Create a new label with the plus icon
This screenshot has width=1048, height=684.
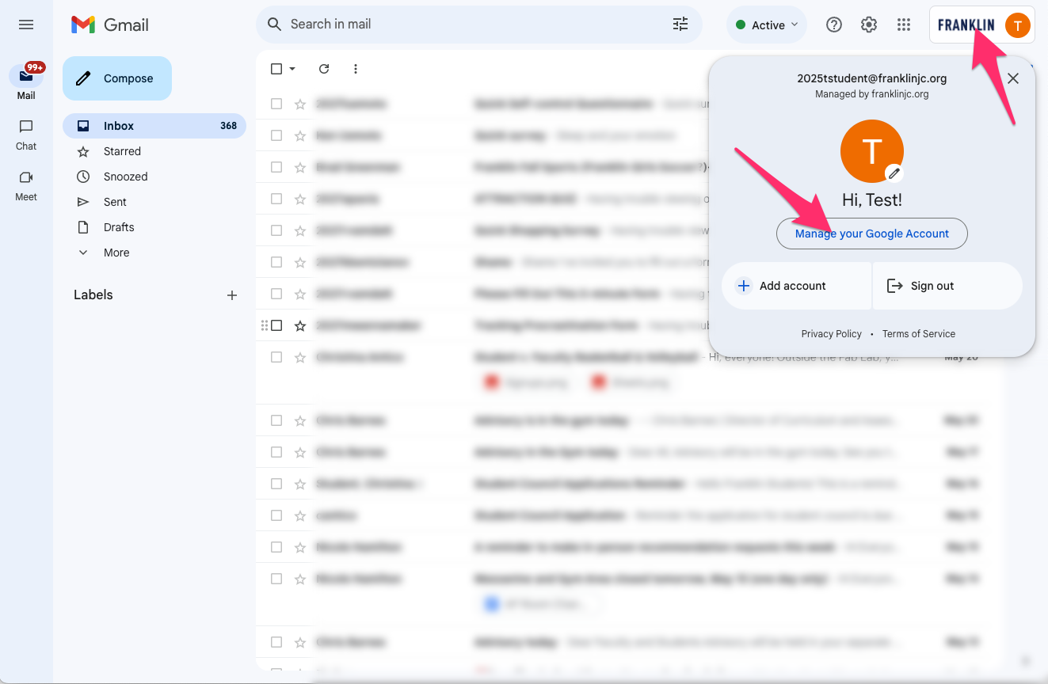coord(232,295)
